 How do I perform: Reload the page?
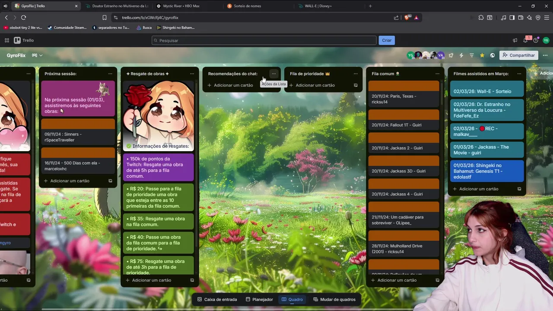click(23, 17)
